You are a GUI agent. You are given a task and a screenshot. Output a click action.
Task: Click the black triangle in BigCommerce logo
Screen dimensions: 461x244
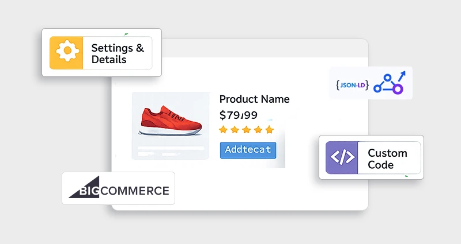click(x=78, y=189)
